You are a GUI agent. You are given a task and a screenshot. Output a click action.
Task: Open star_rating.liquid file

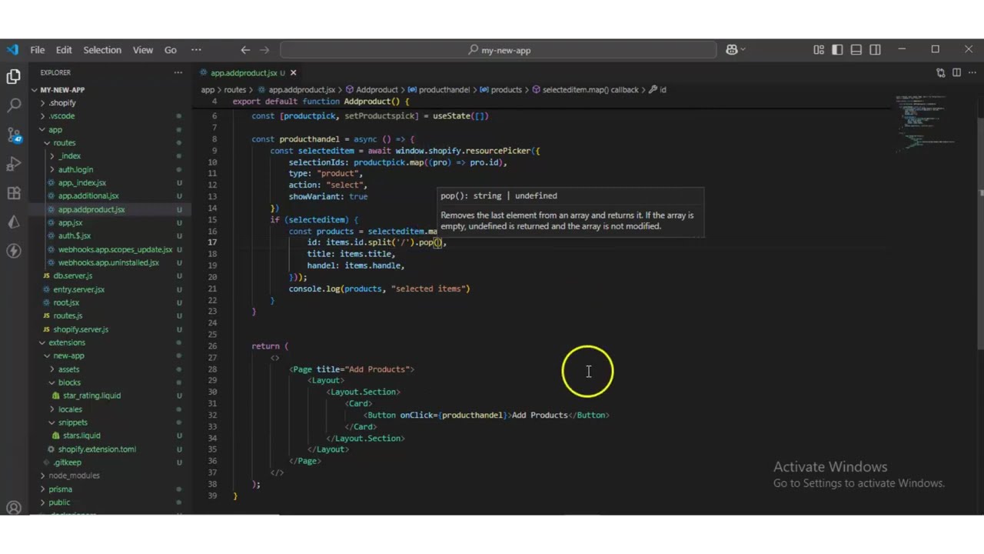pyautogui.click(x=91, y=395)
